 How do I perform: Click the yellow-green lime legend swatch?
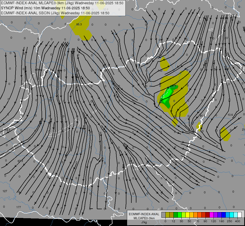tap(184, 215)
